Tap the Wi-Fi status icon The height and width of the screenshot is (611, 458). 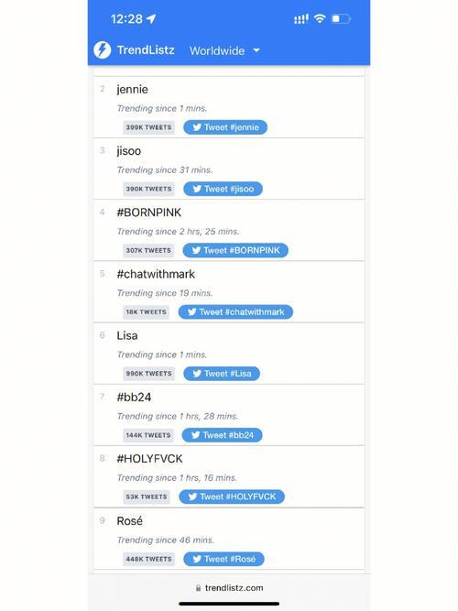320,18
